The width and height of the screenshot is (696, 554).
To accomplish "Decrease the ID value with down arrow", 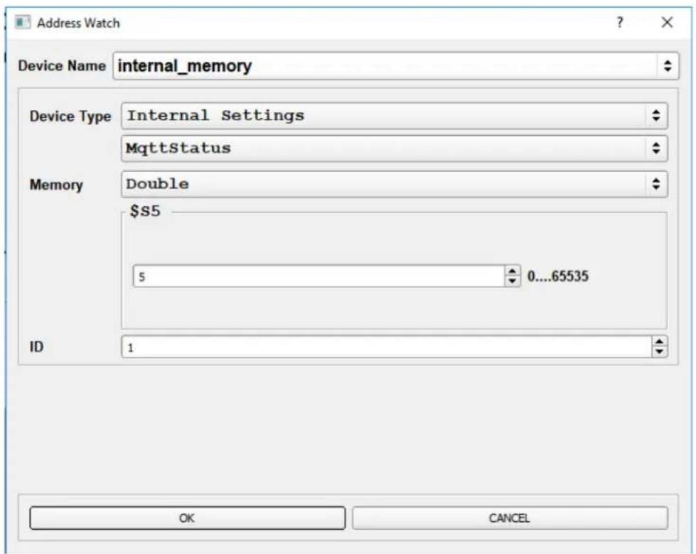I will point(660,352).
